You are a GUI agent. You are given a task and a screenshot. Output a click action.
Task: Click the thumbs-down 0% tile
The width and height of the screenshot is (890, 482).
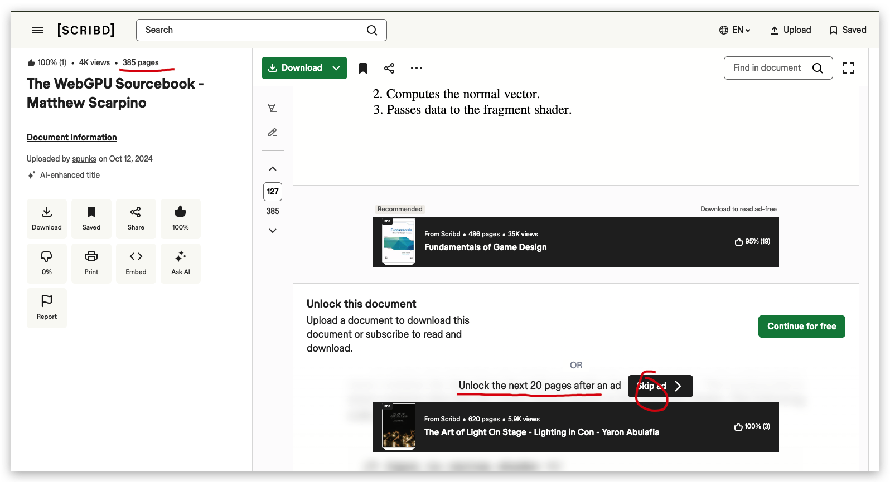pos(47,264)
